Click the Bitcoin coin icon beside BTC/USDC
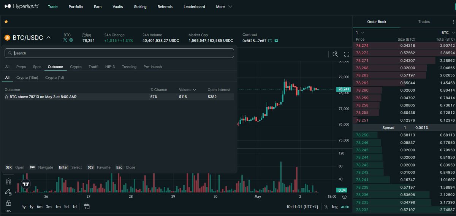456x216 pixels. click(7, 38)
